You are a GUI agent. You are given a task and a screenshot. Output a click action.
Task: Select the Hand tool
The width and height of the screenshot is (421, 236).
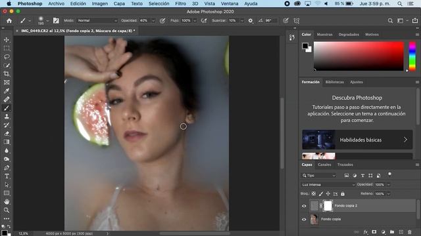click(7, 201)
